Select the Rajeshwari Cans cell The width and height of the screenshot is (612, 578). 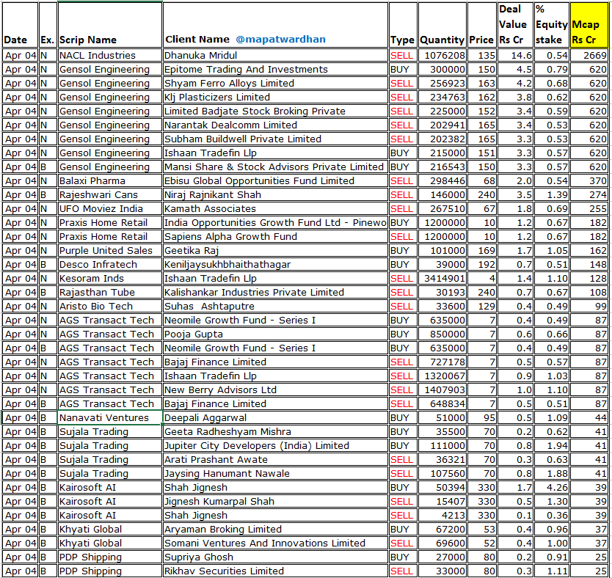[x=109, y=194]
